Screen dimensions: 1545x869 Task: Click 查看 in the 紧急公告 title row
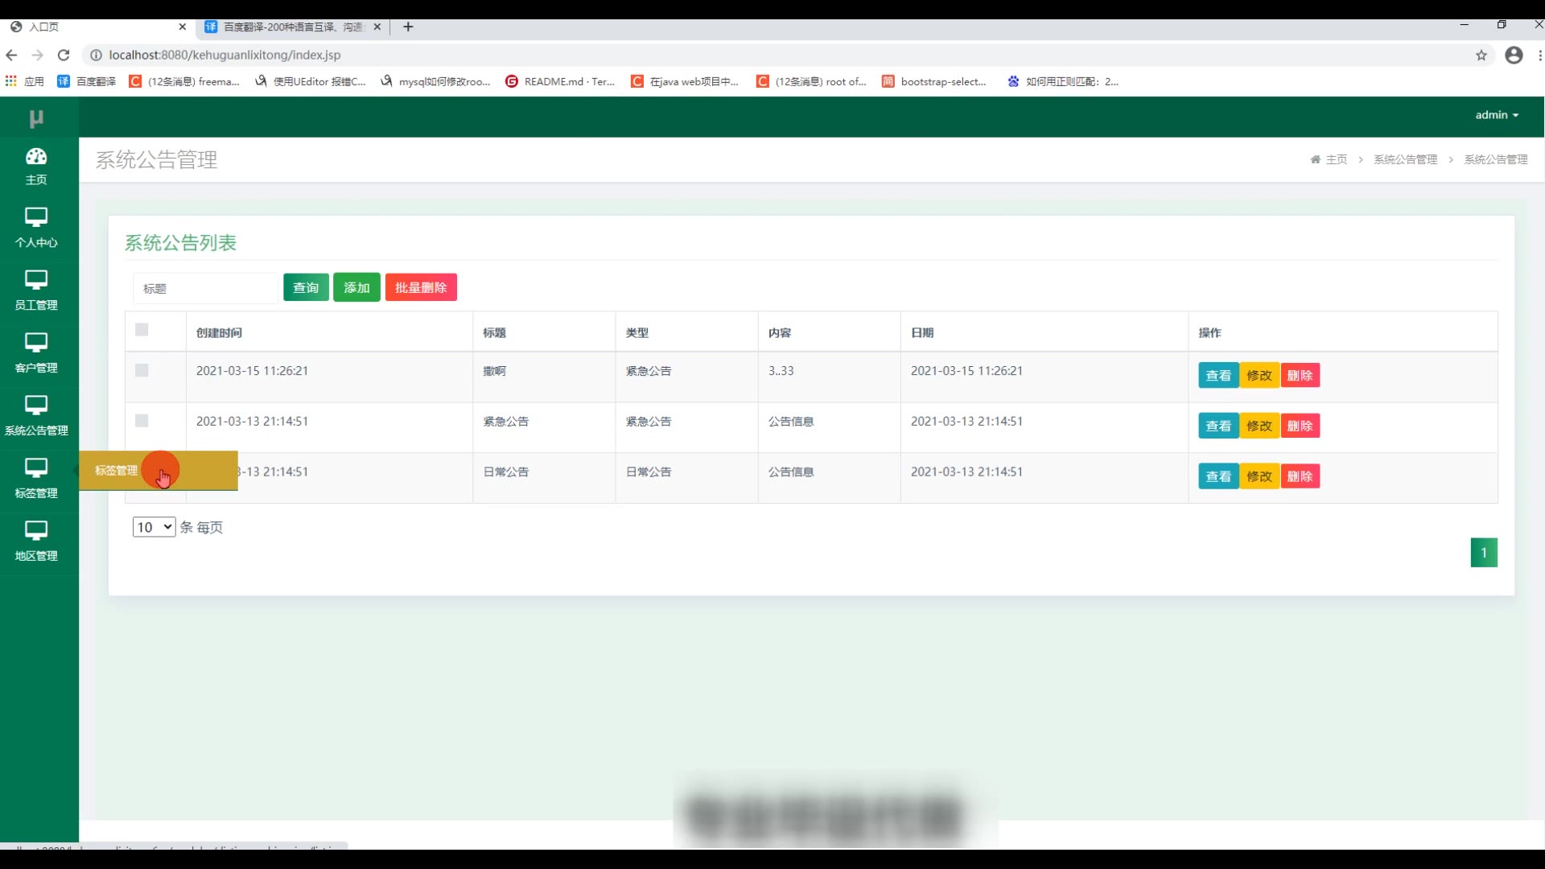[1218, 426]
